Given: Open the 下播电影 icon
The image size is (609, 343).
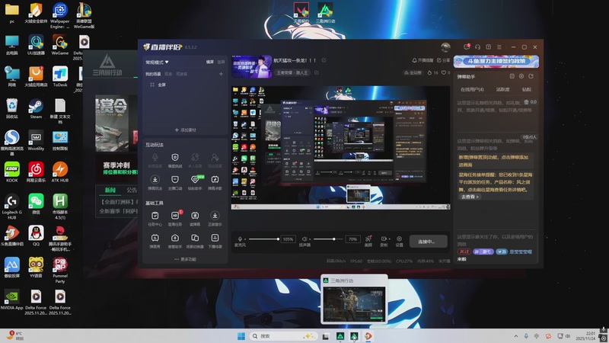Looking at the screenshot, I should (215, 238).
